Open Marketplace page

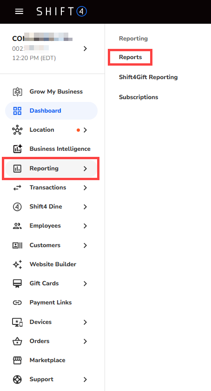point(47,360)
